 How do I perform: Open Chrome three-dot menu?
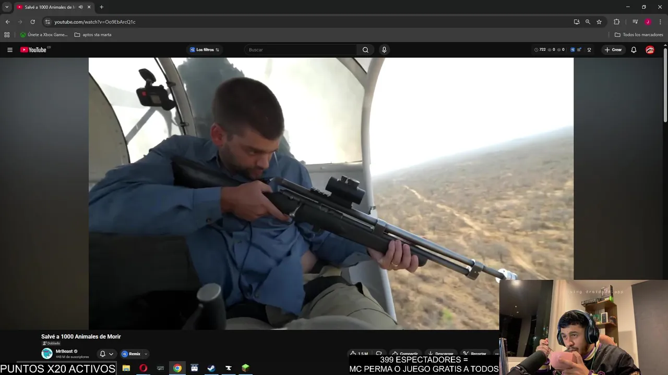660,22
